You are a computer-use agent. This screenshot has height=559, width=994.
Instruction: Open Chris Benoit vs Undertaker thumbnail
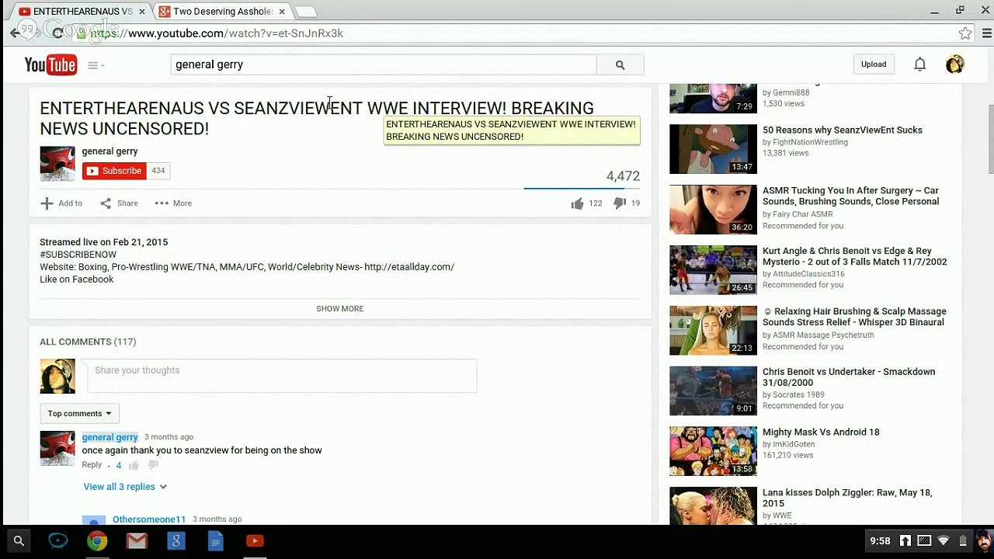713,391
